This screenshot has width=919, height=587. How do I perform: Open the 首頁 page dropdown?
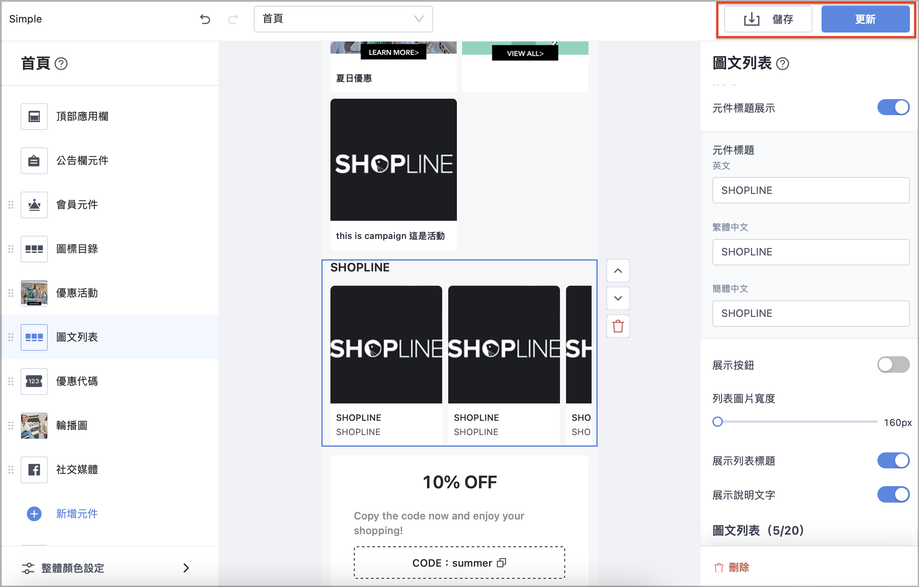pyautogui.click(x=343, y=19)
